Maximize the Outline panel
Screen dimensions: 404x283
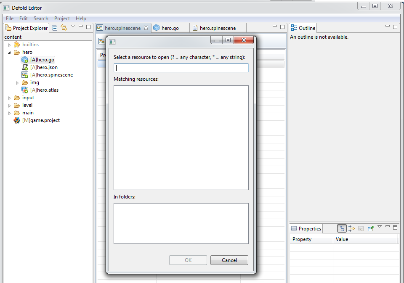pyautogui.click(x=395, y=26)
